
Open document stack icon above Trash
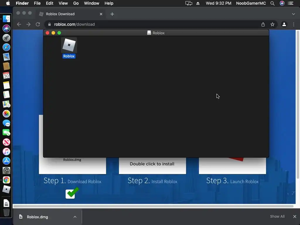pos(6,203)
